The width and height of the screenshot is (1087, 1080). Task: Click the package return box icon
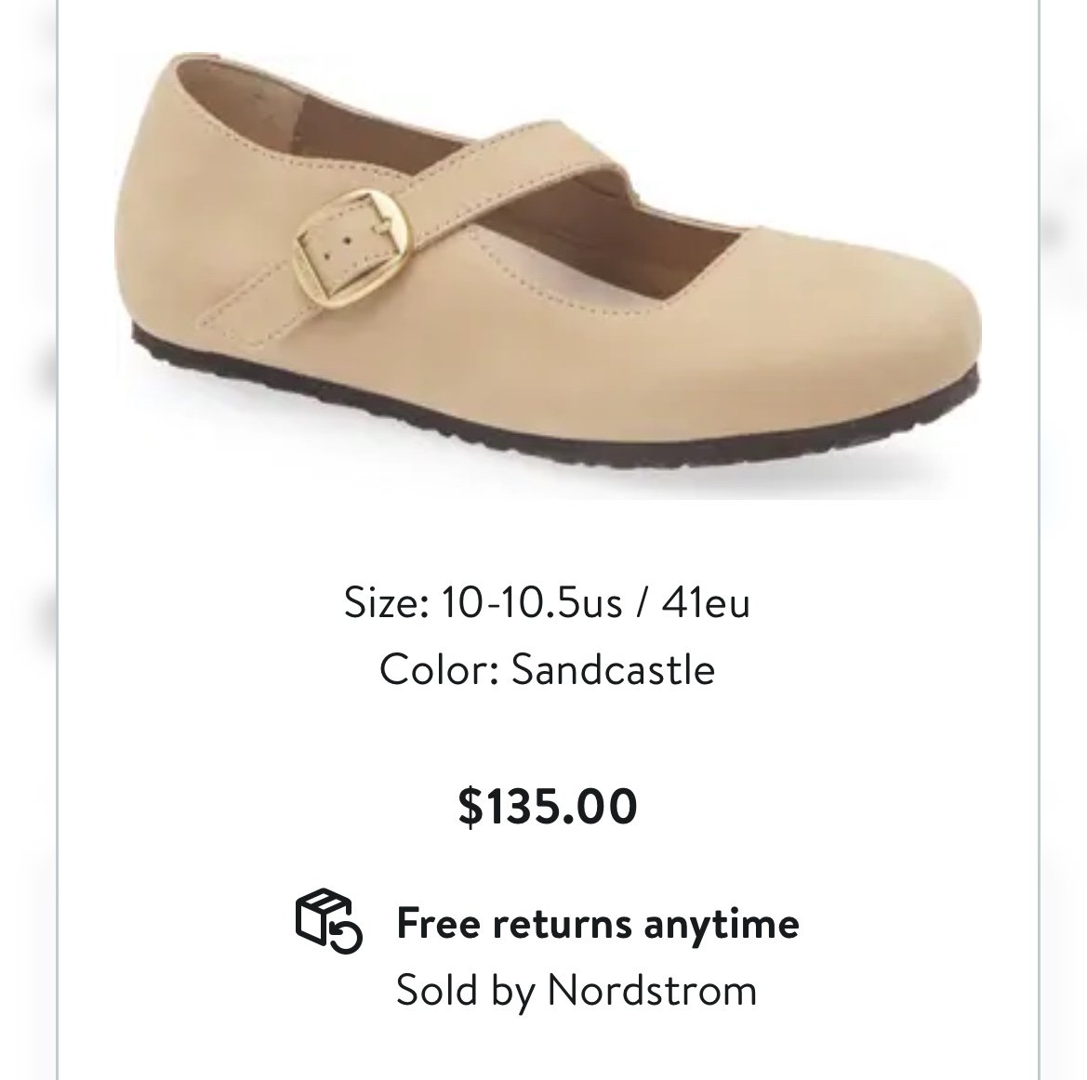pos(328,921)
